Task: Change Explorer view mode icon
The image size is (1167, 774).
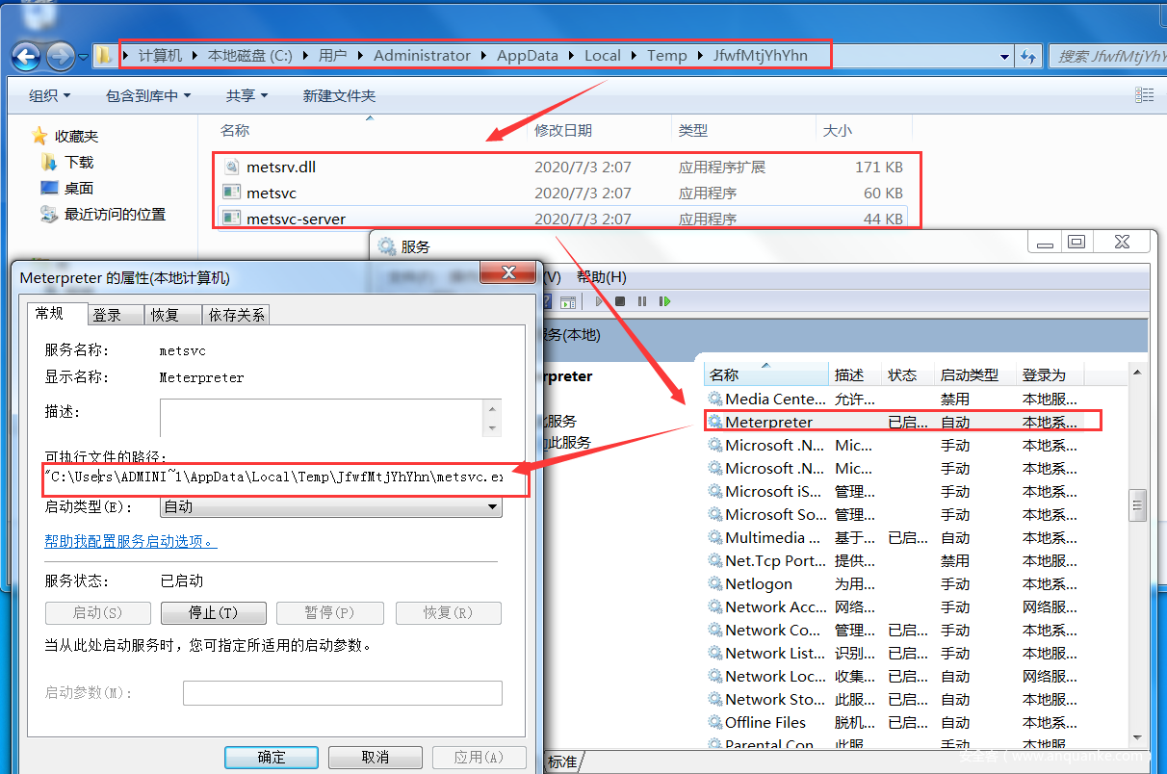Action: click(x=1144, y=95)
